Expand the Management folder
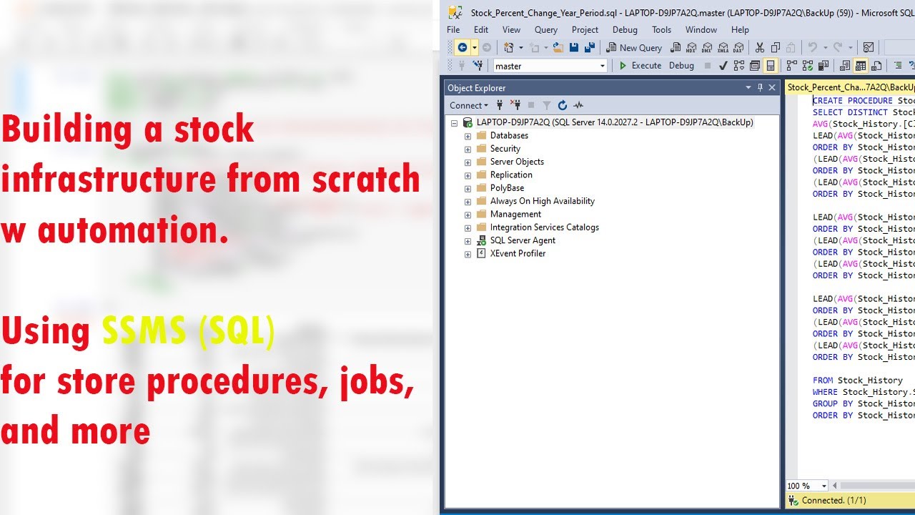Screen dimensions: 915x515 tap(468, 215)
